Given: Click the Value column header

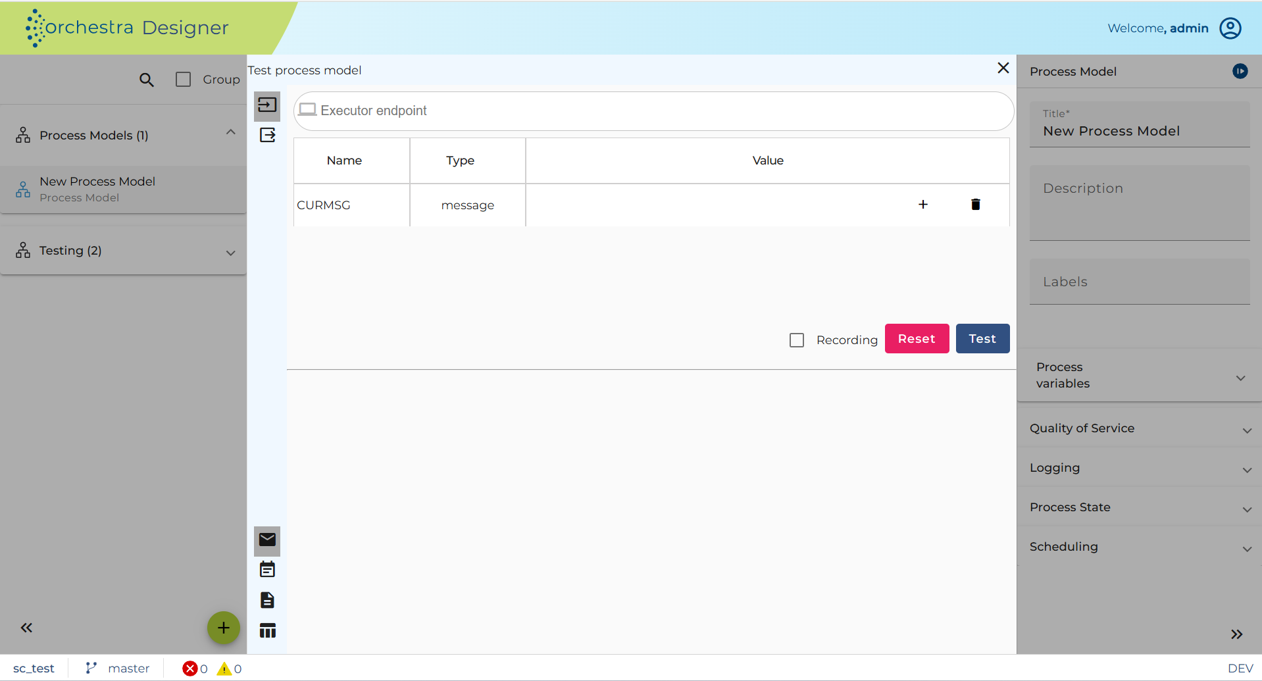Looking at the screenshot, I should tap(768, 161).
